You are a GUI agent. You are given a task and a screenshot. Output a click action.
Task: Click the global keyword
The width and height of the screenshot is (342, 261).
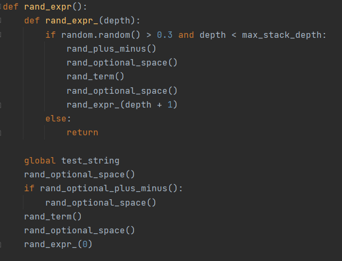(x=40, y=160)
